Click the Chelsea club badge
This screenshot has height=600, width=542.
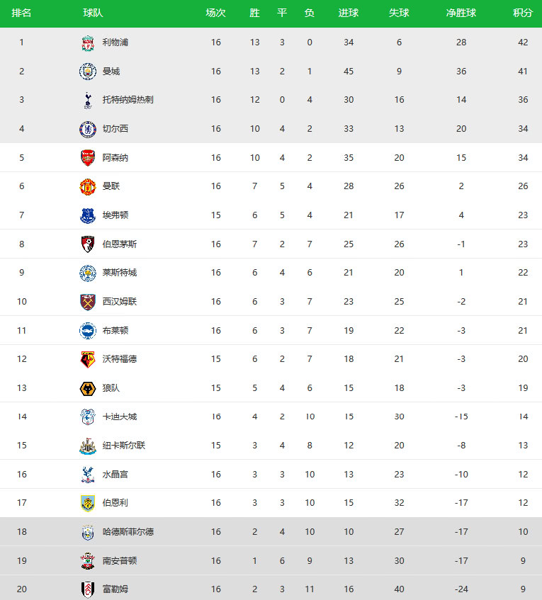pos(87,129)
